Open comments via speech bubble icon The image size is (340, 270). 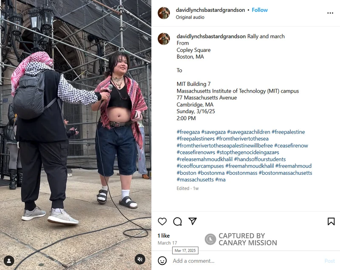tap(177, 222)
